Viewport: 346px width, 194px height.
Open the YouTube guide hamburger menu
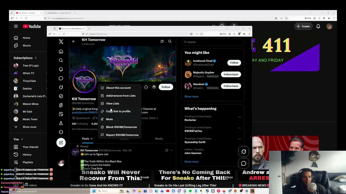point(16,26)
